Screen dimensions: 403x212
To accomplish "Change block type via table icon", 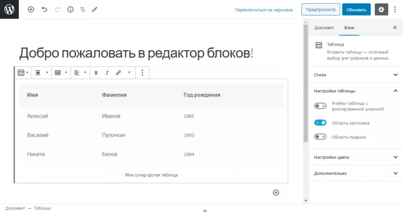I will click(x=23, y=73).
